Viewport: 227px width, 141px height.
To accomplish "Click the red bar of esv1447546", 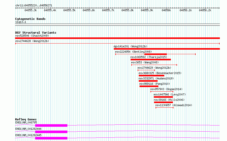I will (163, 97).
